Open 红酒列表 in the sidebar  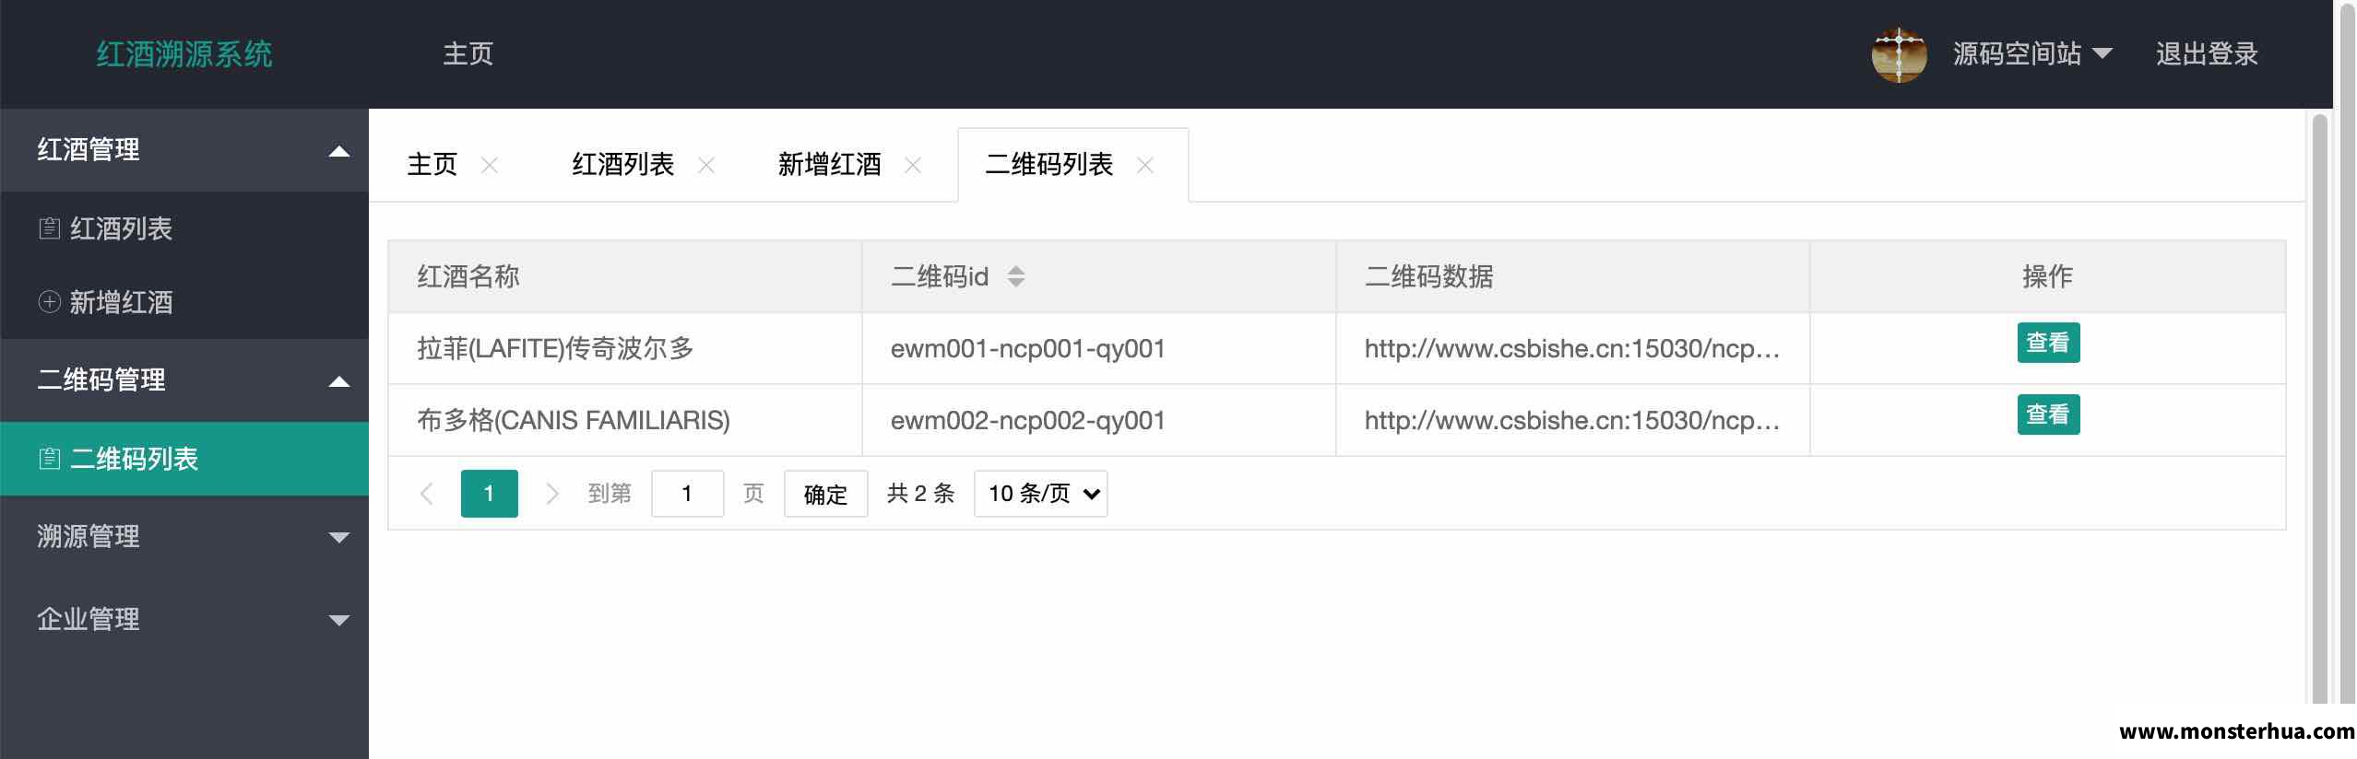(x=184, y=228)
